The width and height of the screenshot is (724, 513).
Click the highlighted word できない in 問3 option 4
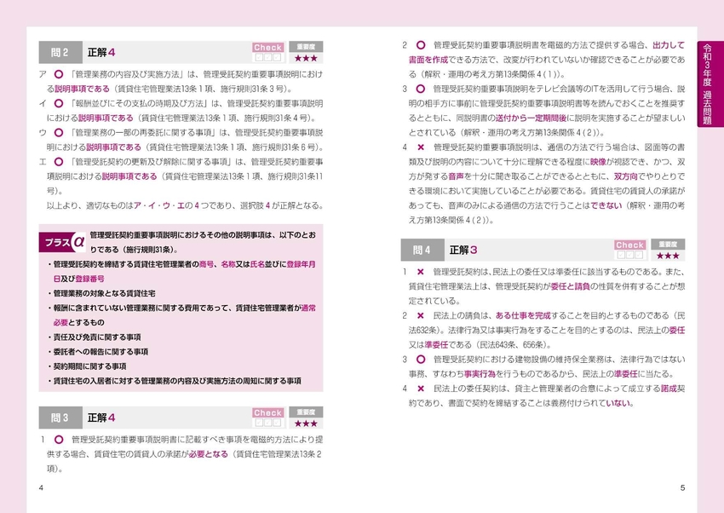click(606, 206)
